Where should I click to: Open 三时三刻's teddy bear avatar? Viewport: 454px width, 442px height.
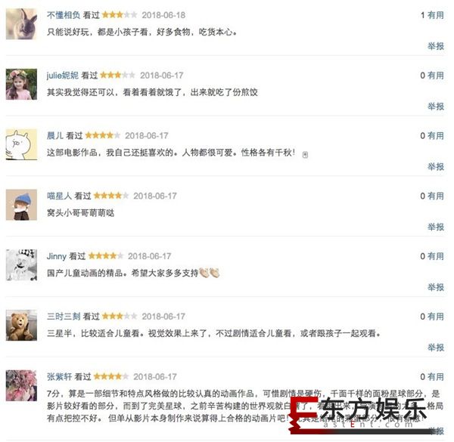[21, 325]
